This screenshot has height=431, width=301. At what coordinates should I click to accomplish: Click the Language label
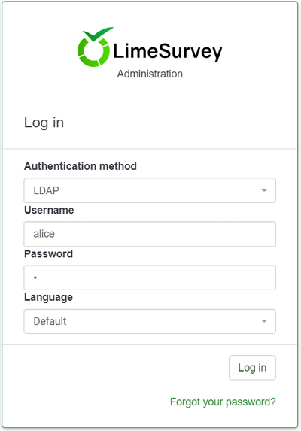[x=48, y=297]
